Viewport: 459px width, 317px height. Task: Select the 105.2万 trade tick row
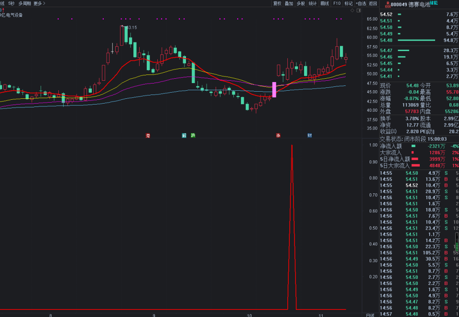419,253
